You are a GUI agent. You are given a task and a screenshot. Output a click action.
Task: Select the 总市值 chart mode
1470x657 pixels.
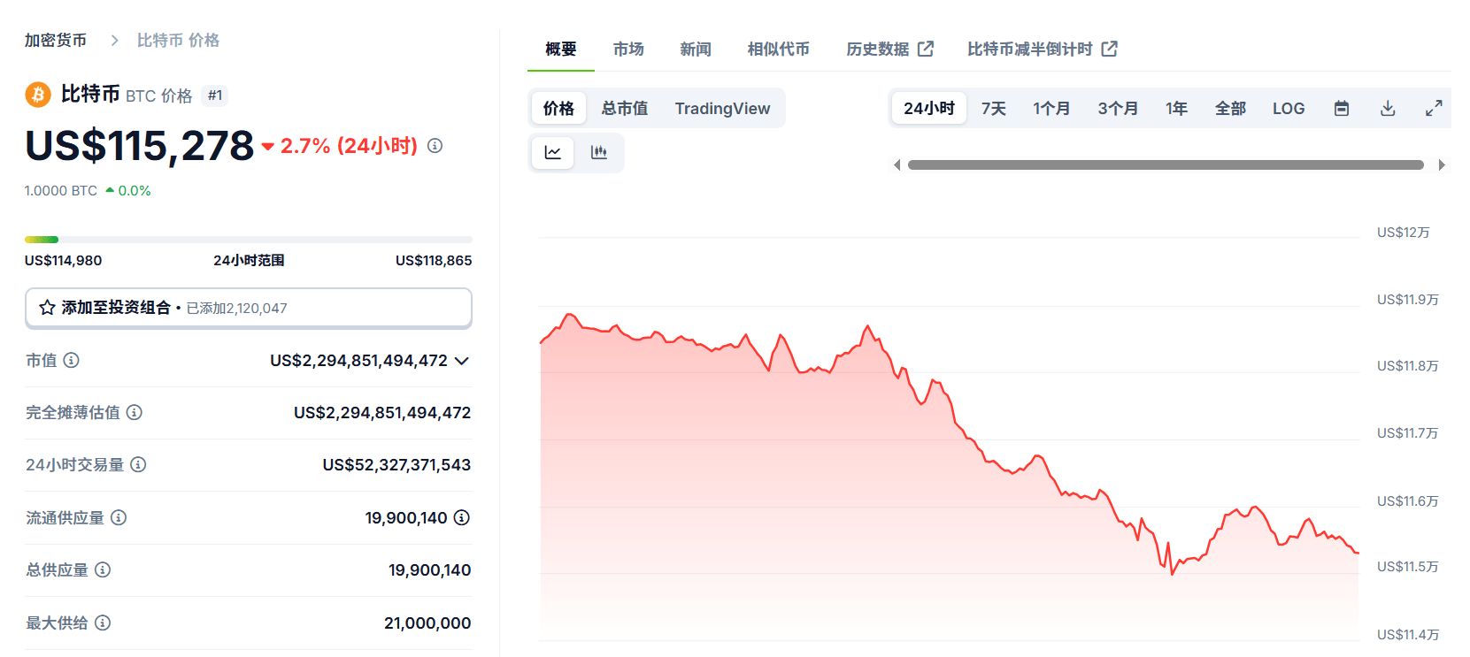pyautogui.click(x=625, y=108)
